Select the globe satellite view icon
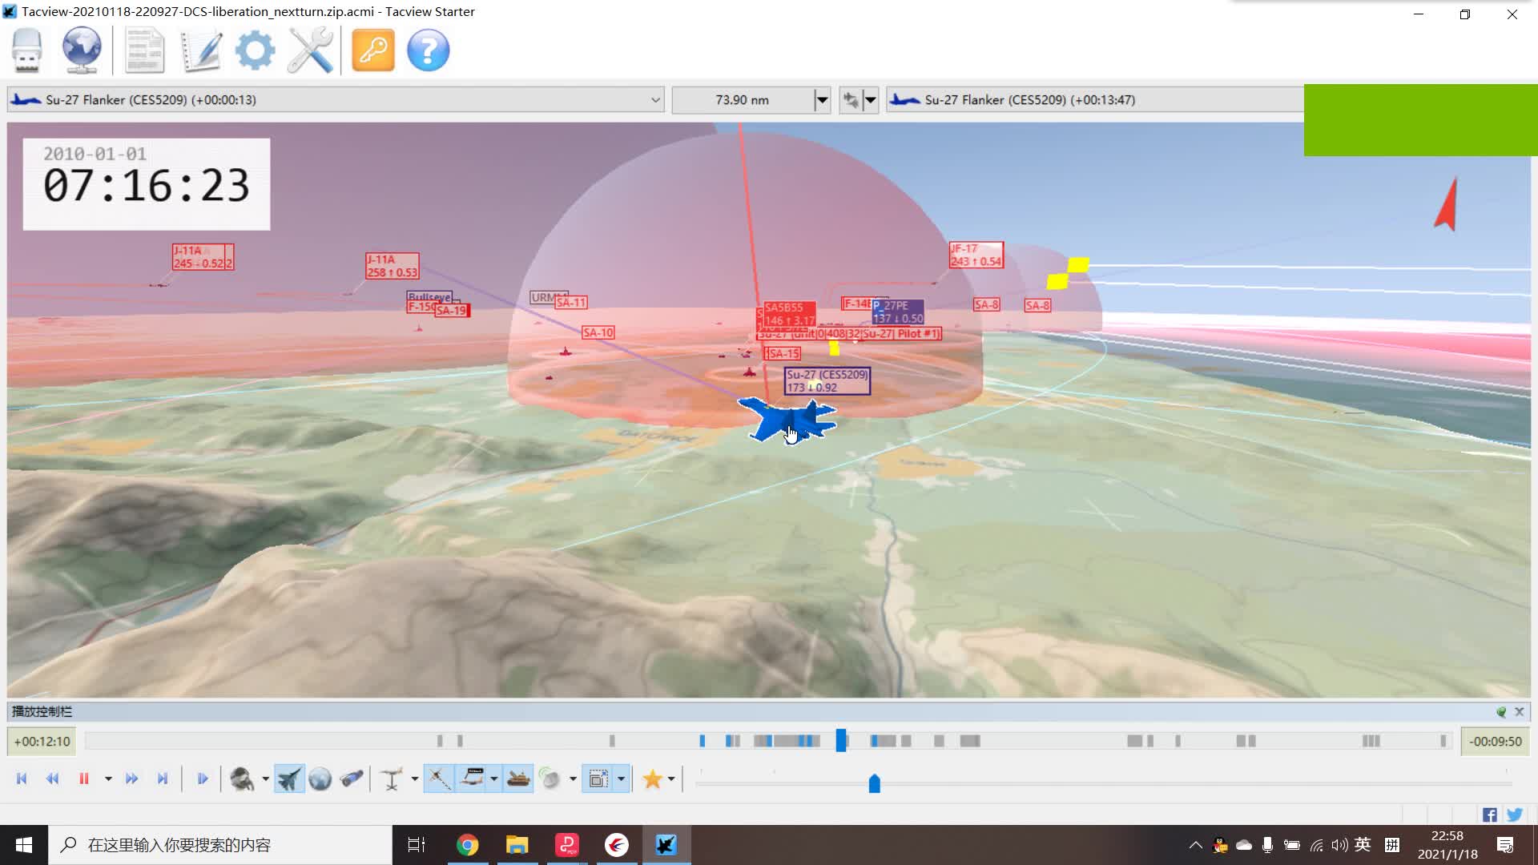The height and width of the screenshot is (865, 1538). point(320,778)
